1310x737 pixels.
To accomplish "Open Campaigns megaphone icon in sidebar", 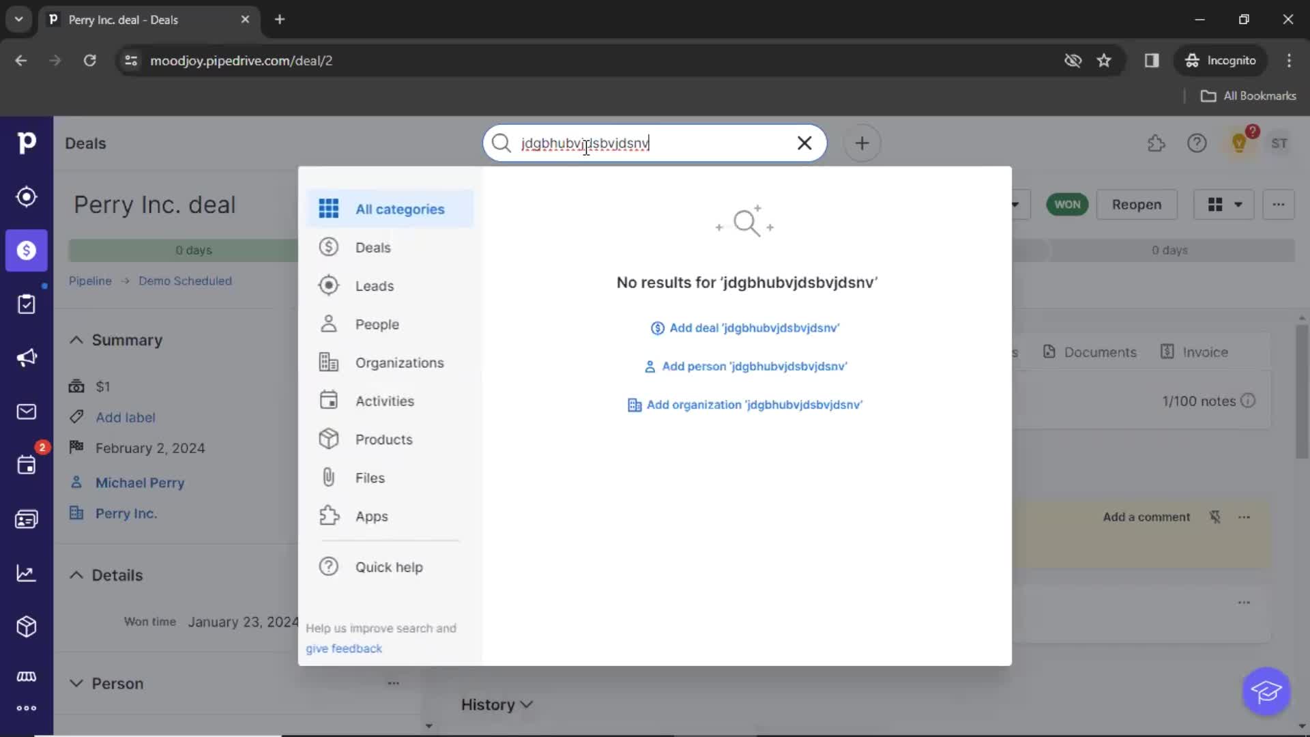I will point(26,358).
